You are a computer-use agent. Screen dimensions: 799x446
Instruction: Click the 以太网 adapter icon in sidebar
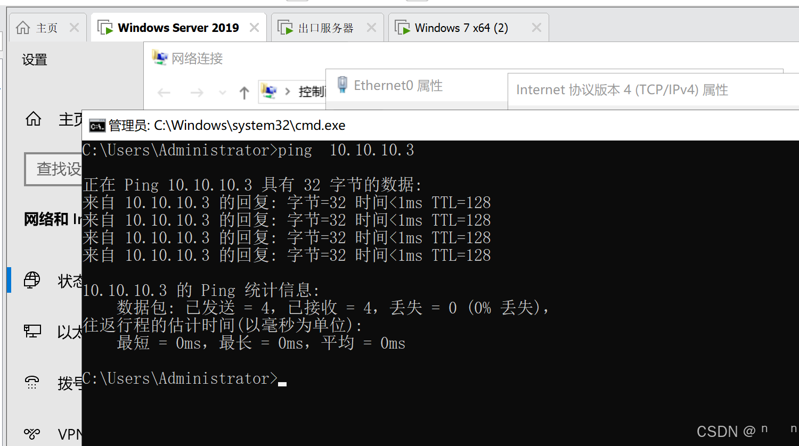(32, 331)
